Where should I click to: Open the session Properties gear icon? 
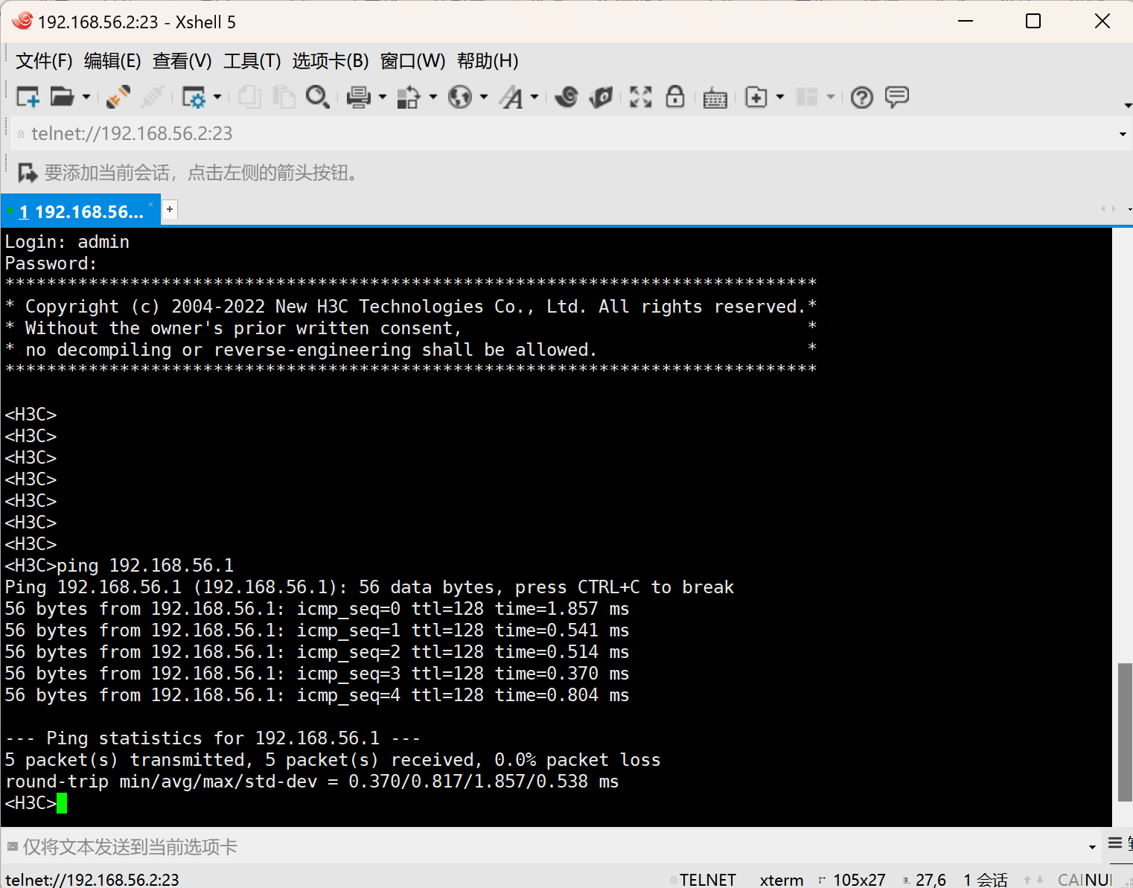click(194, 97)
